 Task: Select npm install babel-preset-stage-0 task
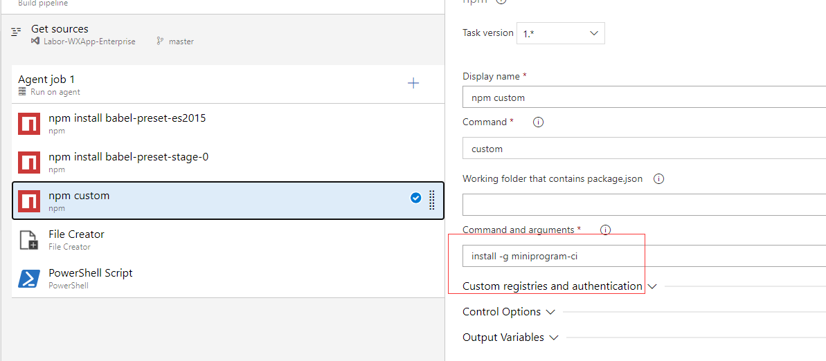coord(228,162)
